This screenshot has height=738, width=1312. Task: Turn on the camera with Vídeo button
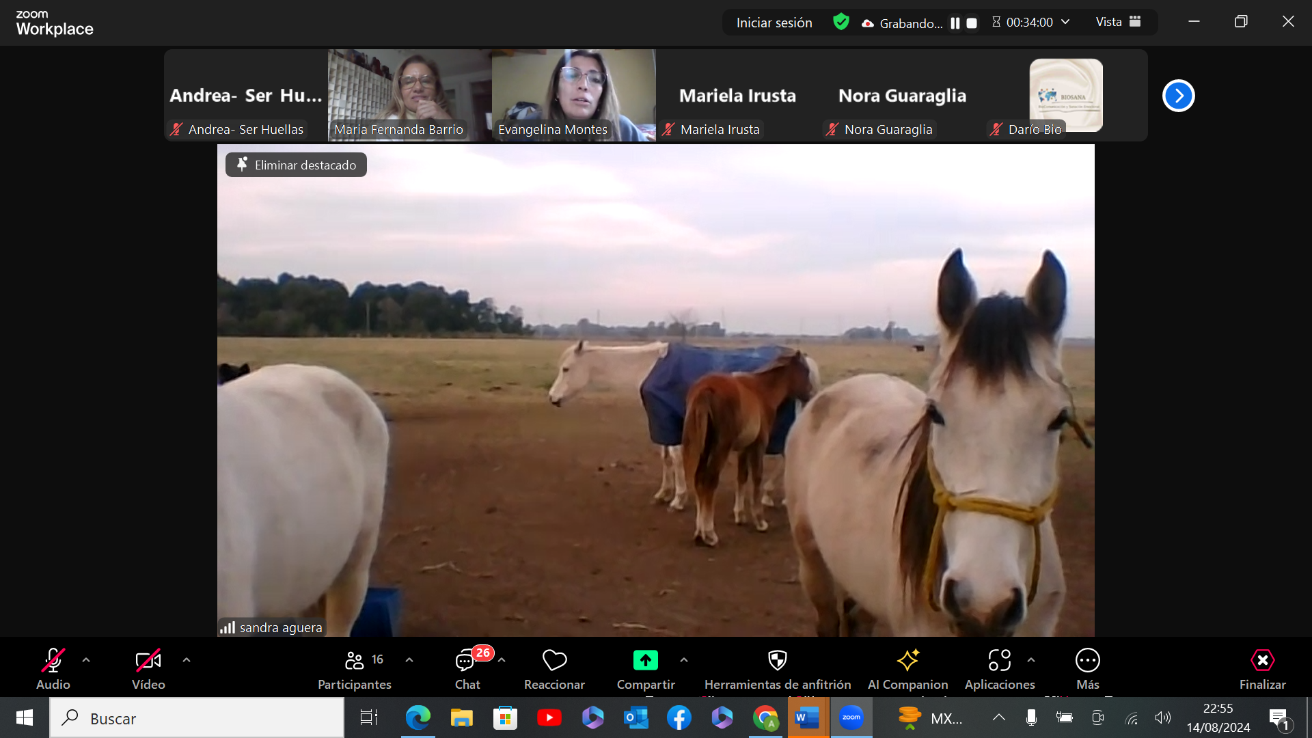click(x=148, y=661)
